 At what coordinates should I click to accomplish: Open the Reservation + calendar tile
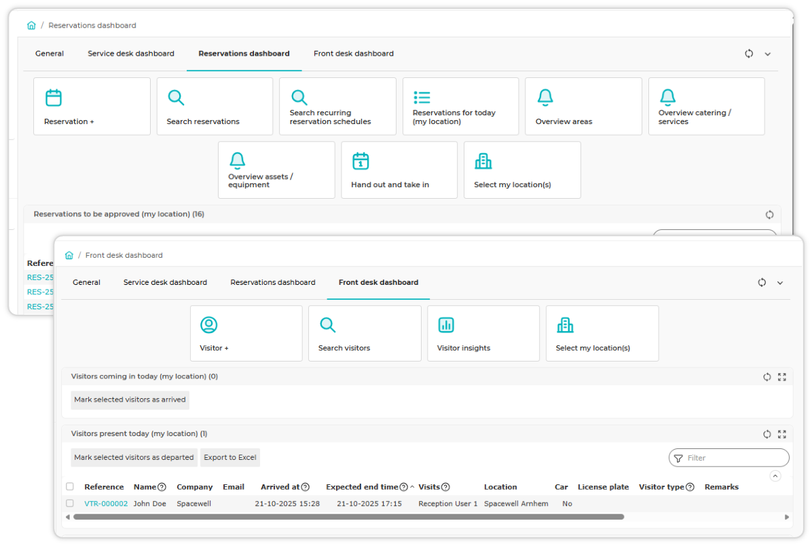(x=92, y=106)
